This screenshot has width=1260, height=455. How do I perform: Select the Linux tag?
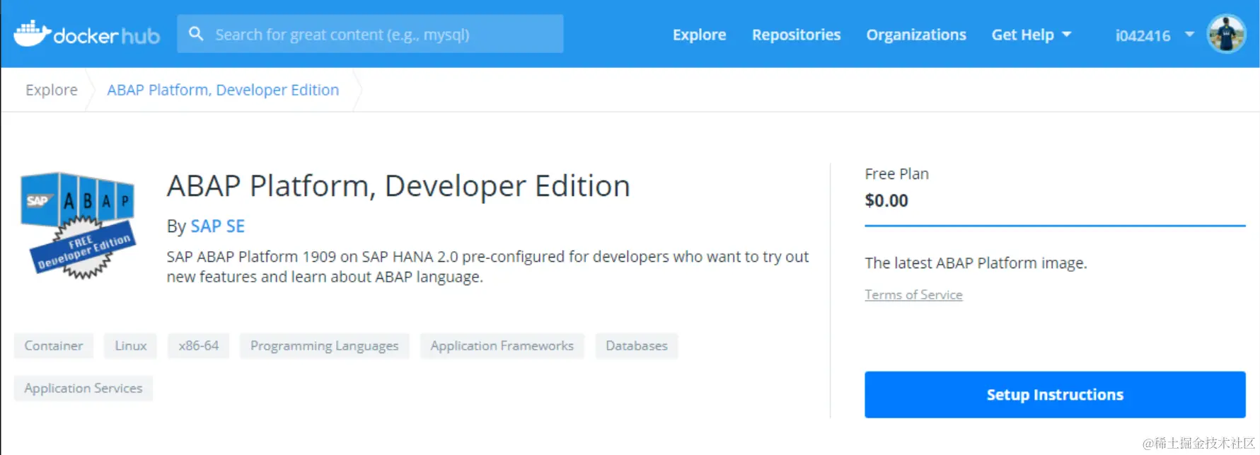point(131,346)
